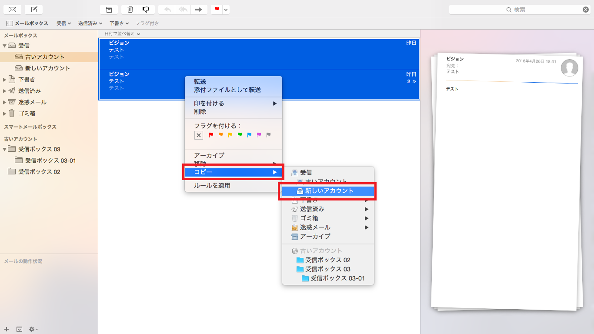
Task: Clear search with the X button
Action: point(585,10)
